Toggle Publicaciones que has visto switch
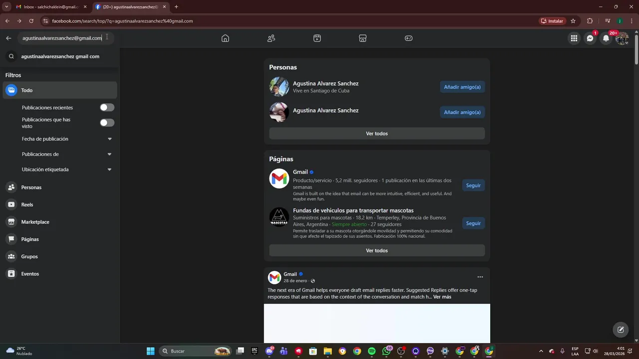 point(107,123)
